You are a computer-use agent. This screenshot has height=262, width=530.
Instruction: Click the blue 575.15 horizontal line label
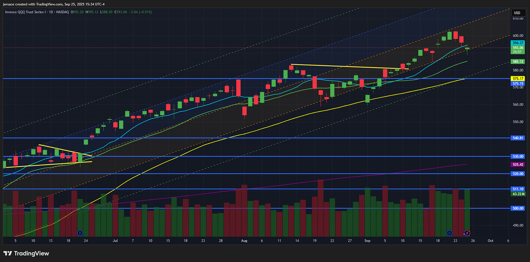tap(518, 83)
